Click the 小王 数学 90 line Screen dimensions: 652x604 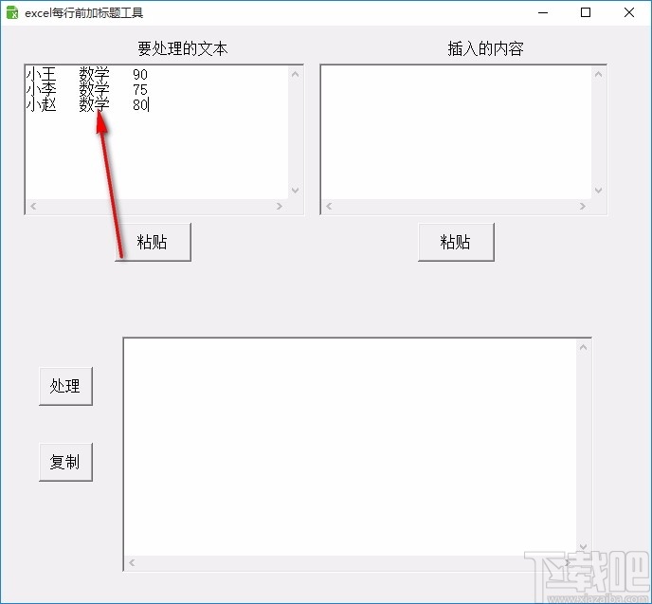[87, 75]
